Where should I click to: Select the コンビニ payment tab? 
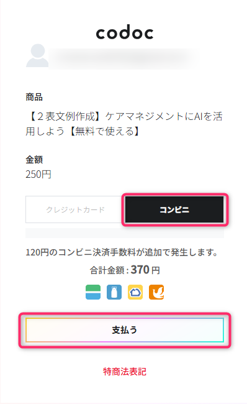point(174,209)
